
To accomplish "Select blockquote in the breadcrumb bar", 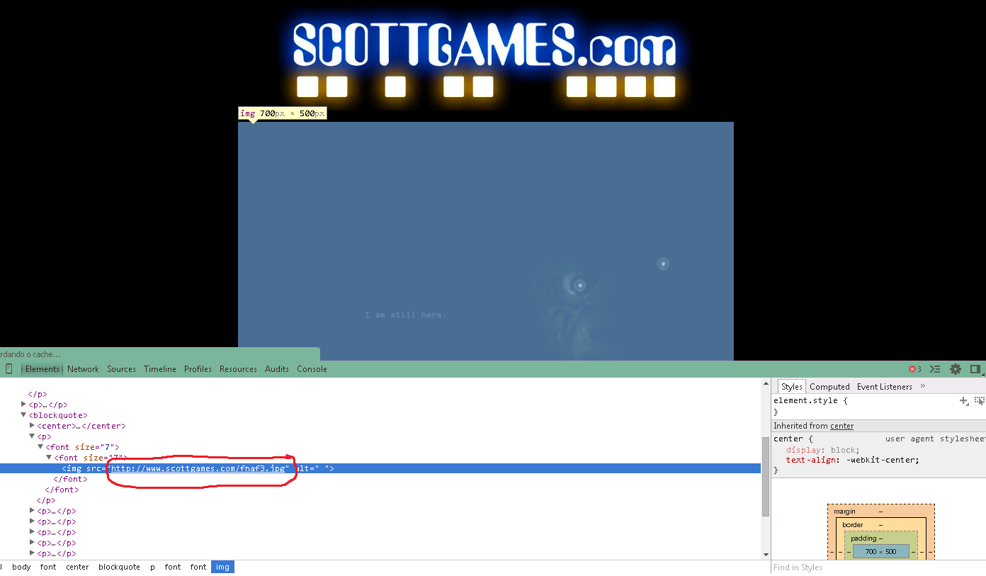I will 119,567.
